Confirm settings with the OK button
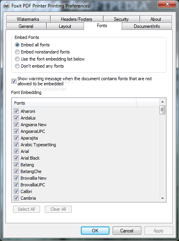 coord(95,230)
